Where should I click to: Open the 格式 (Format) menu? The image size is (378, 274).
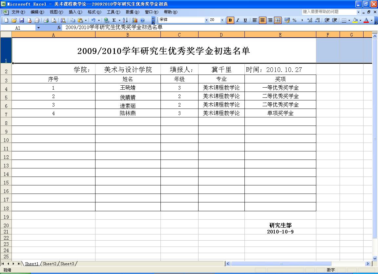pos(94,12)
